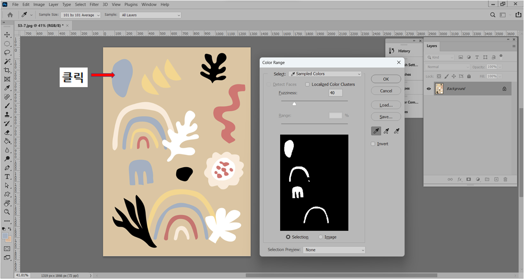Select the Eraser tool
524x279 pixels.
pos(7,132)
